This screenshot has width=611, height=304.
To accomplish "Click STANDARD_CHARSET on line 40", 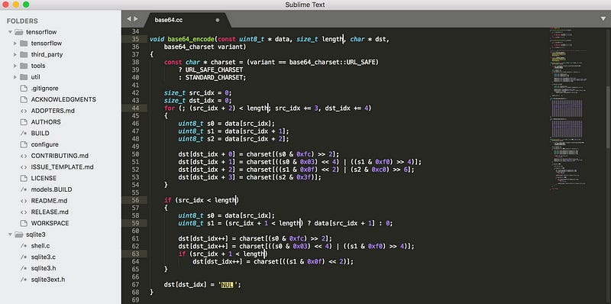I will [x=214, y=78].
